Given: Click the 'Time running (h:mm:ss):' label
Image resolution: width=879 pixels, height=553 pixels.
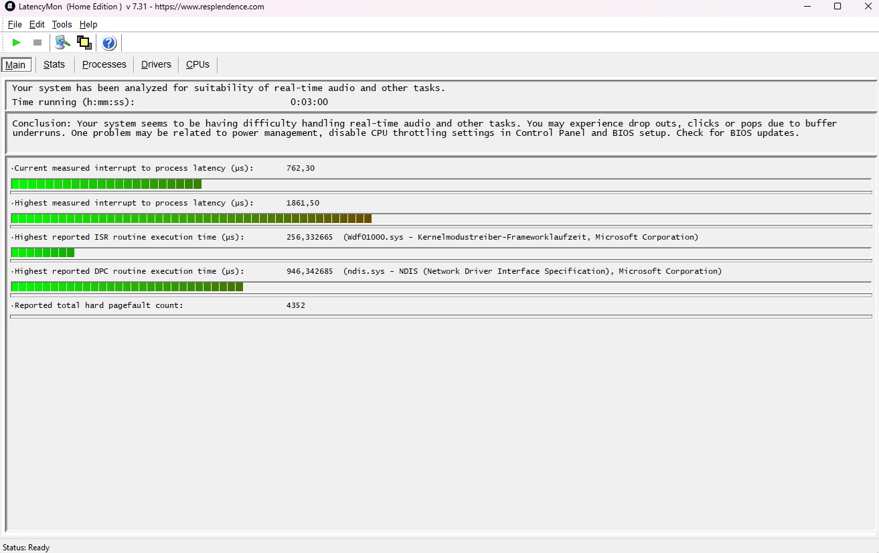Looking at the screenshot, I should coord(74,102).
